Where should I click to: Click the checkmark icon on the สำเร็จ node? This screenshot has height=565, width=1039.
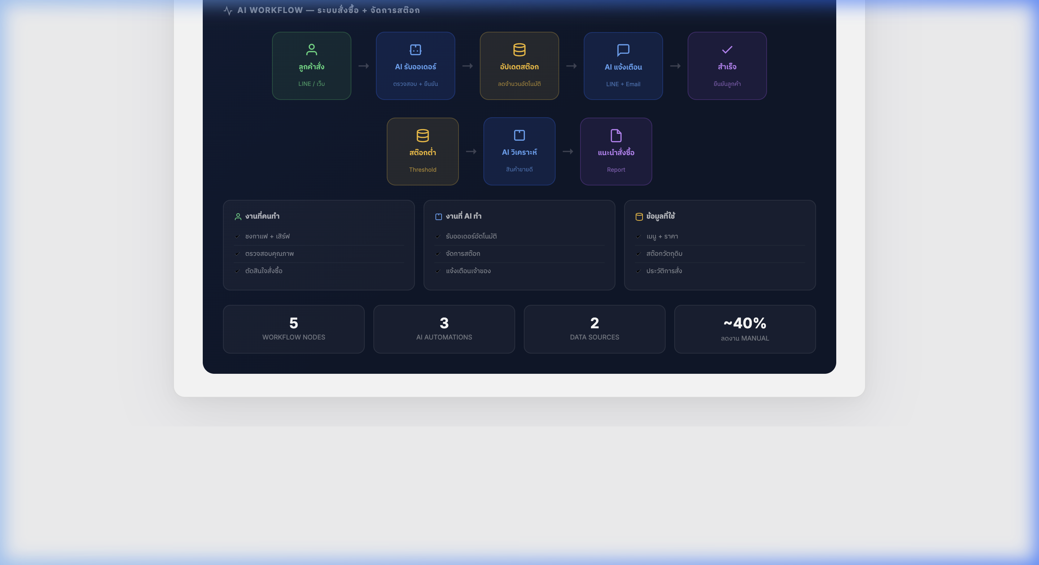pyautogui.click(x=727, y=49)
